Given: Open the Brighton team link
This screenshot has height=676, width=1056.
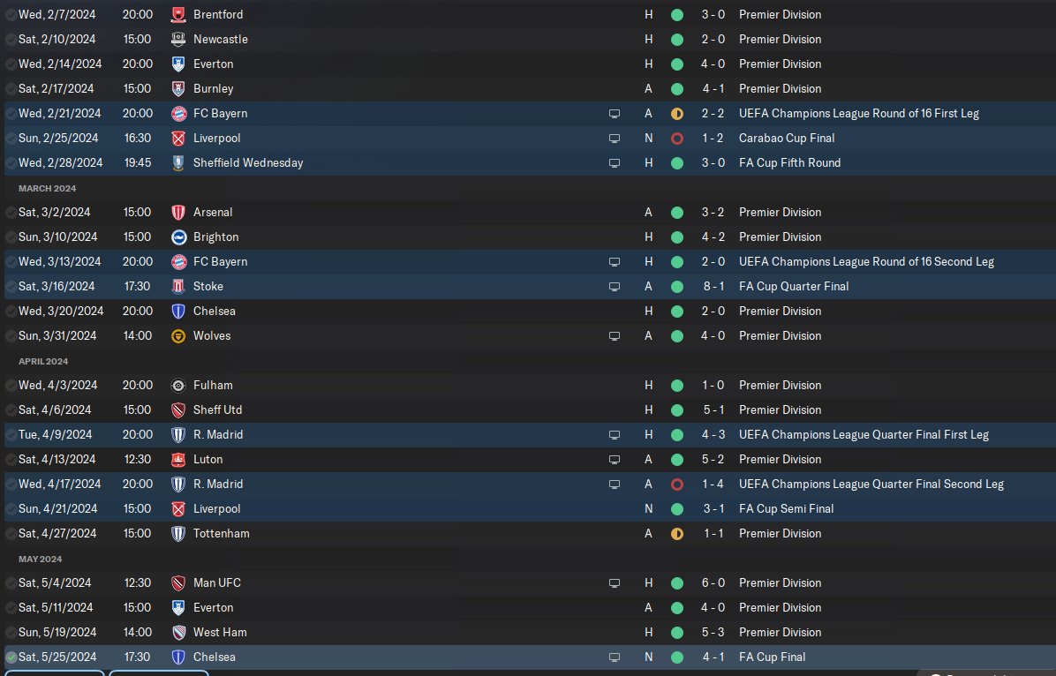Looking at the screenshot, I should click(x=215, y=237).
